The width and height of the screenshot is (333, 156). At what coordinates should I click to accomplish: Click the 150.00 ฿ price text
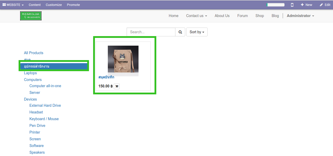point(105,86)
